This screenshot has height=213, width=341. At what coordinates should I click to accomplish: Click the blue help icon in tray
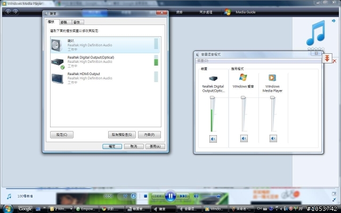coord(271,209)
